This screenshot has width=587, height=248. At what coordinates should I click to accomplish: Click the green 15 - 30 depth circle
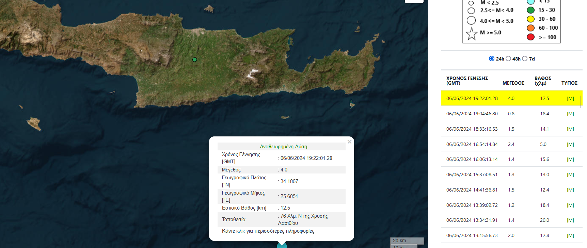530,10
